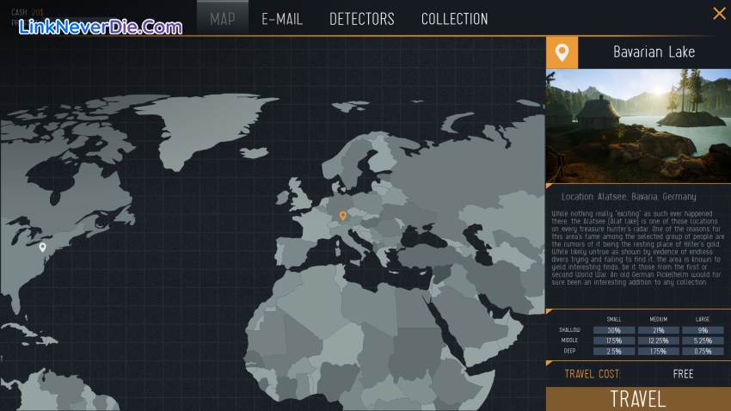Click the Bavarian Lake preview image
Image resolution: width=731 pixels, height=411 pixels.
[x=638, y=126]
